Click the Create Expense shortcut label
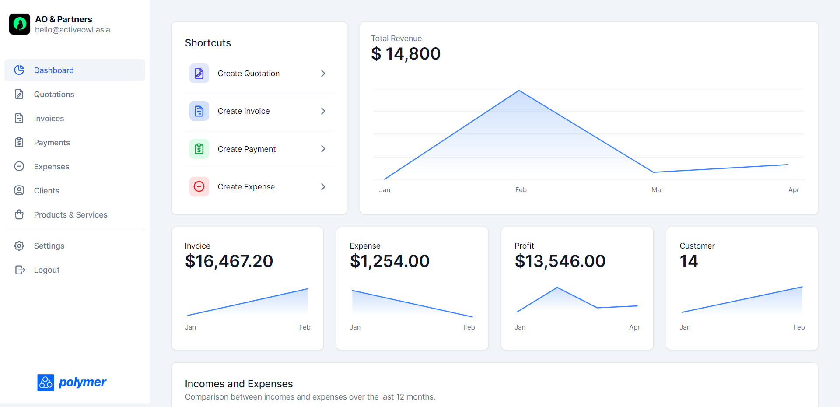 246,187
